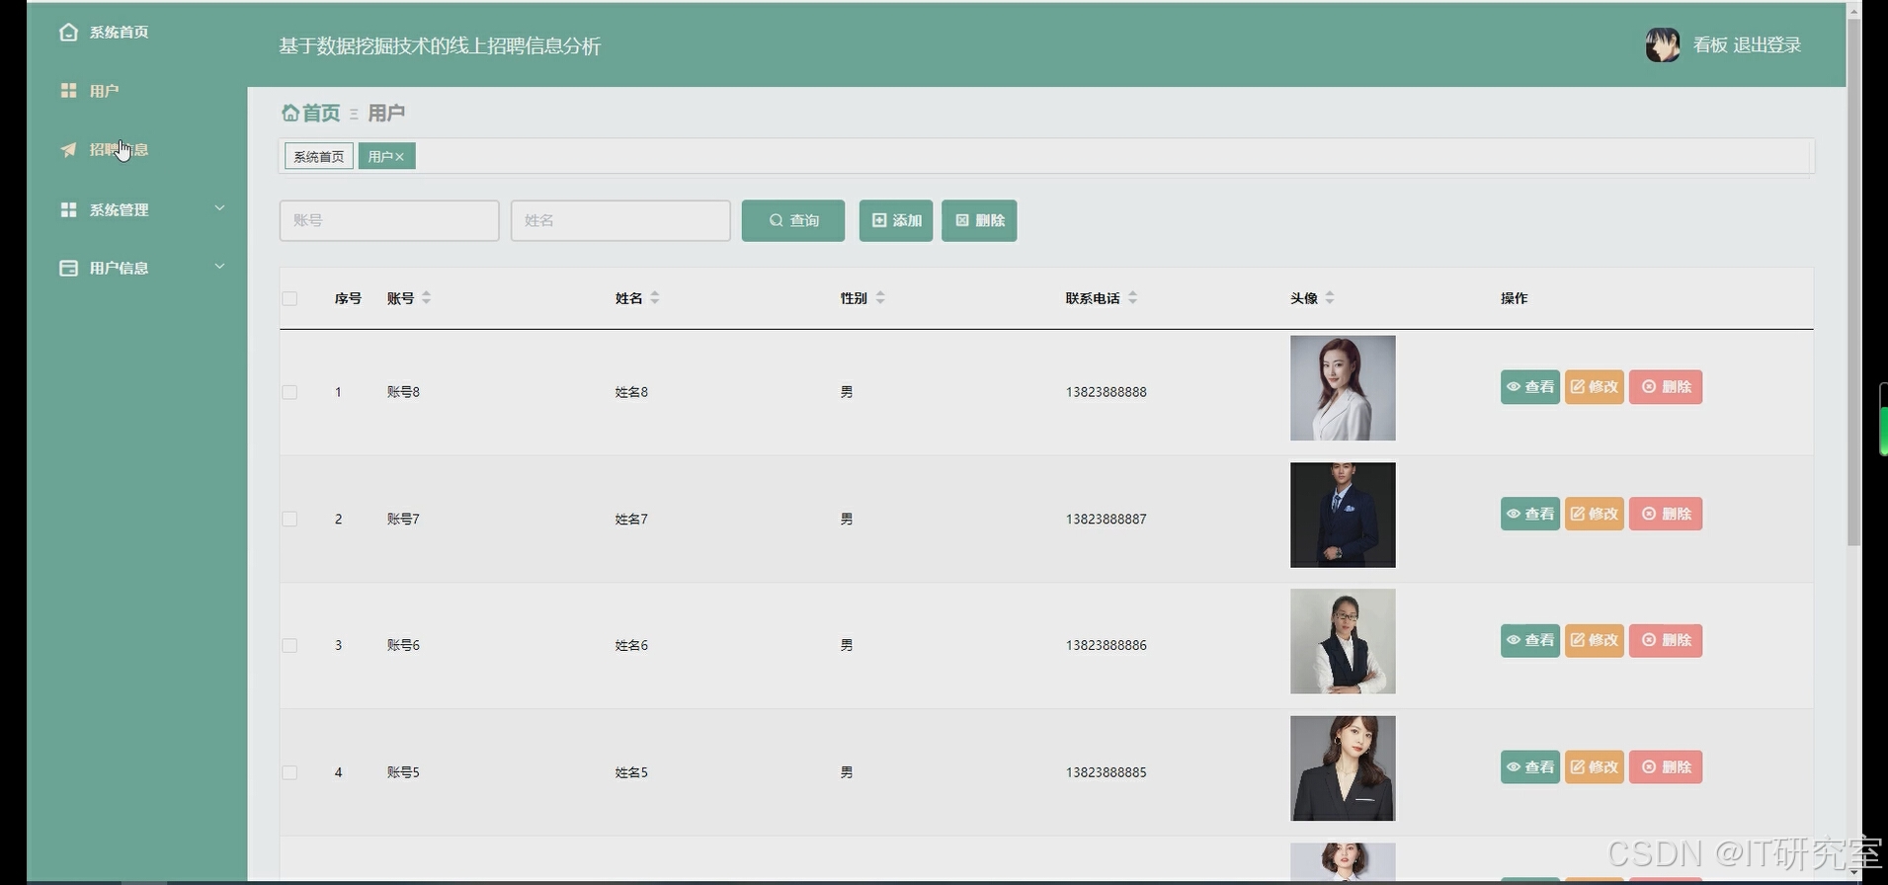Check the box for 账号6 row
Image resolution: width=1888 pixels, height=885 pixels.
[x=289, y=645]
